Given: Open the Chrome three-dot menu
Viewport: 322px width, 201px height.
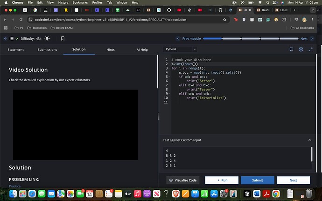Looking at the screenshot, I should click(312, 20).
